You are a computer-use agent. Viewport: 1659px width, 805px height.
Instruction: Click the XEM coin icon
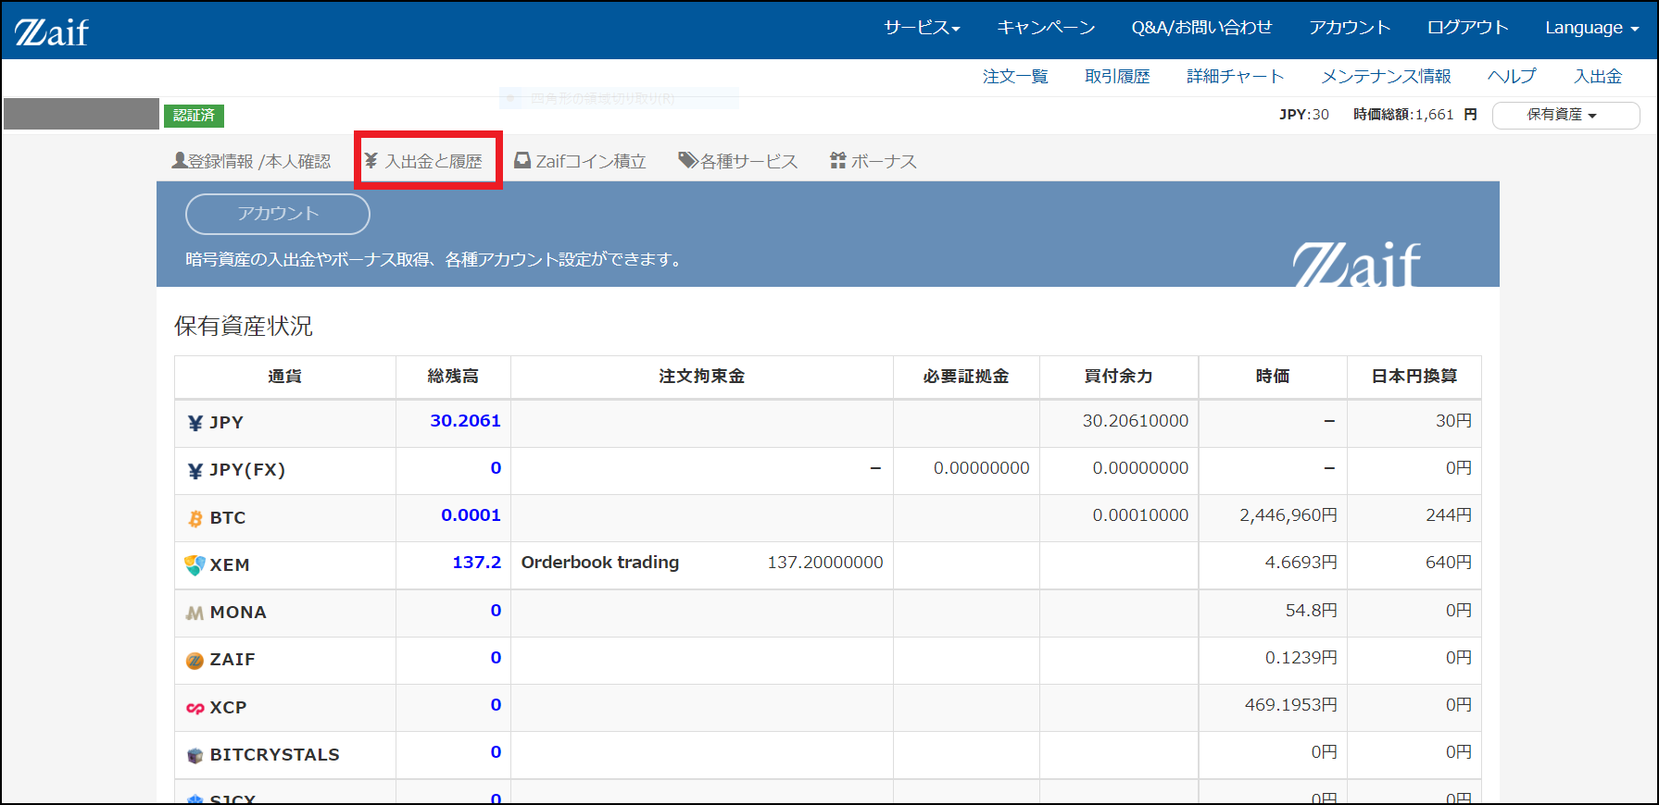pos(195,565)
